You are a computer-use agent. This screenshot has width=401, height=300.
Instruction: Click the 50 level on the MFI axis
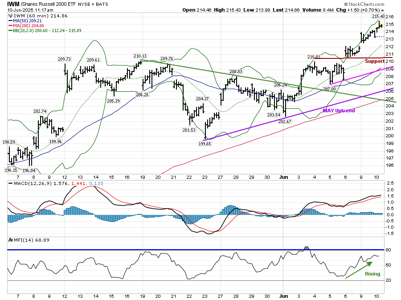pyautogui.click(x=389, y=265)
